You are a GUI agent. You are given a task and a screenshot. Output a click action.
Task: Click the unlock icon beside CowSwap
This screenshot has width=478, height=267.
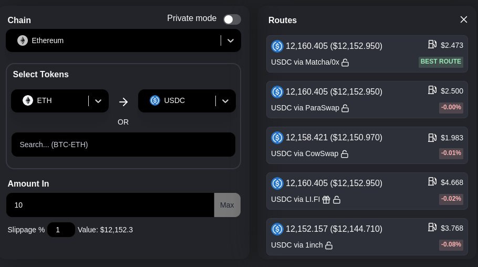345,154
